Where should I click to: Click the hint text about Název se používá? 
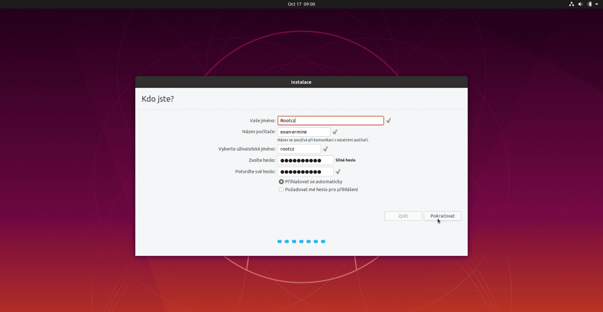[x=323, y=140]
